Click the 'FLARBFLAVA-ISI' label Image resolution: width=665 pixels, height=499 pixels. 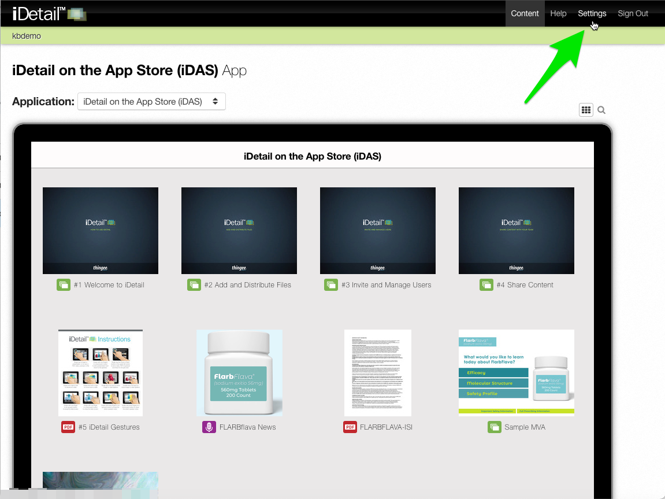click(386, 427)
